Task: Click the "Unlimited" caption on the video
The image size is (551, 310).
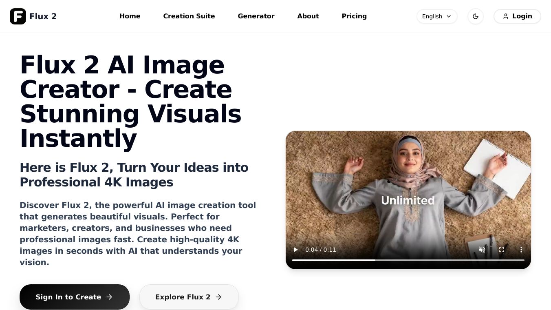Action: coord(408,200)
